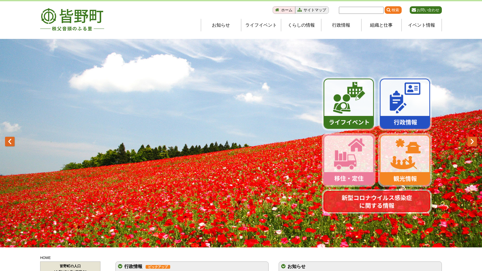Image resolution: width=482 pixels, height=271 pixels.
Task: Click the next slide arrow
Action: point(472,142)
